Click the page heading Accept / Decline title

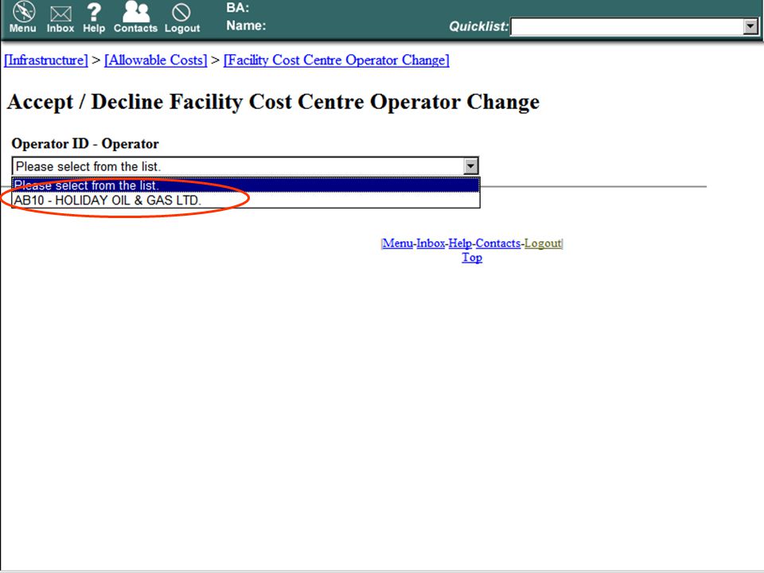tap(273, 102)
